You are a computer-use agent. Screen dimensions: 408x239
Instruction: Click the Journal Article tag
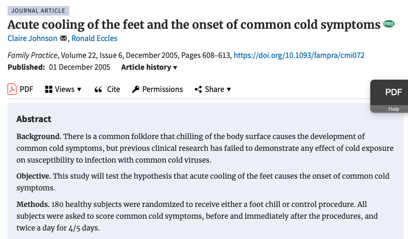(38, 11)
